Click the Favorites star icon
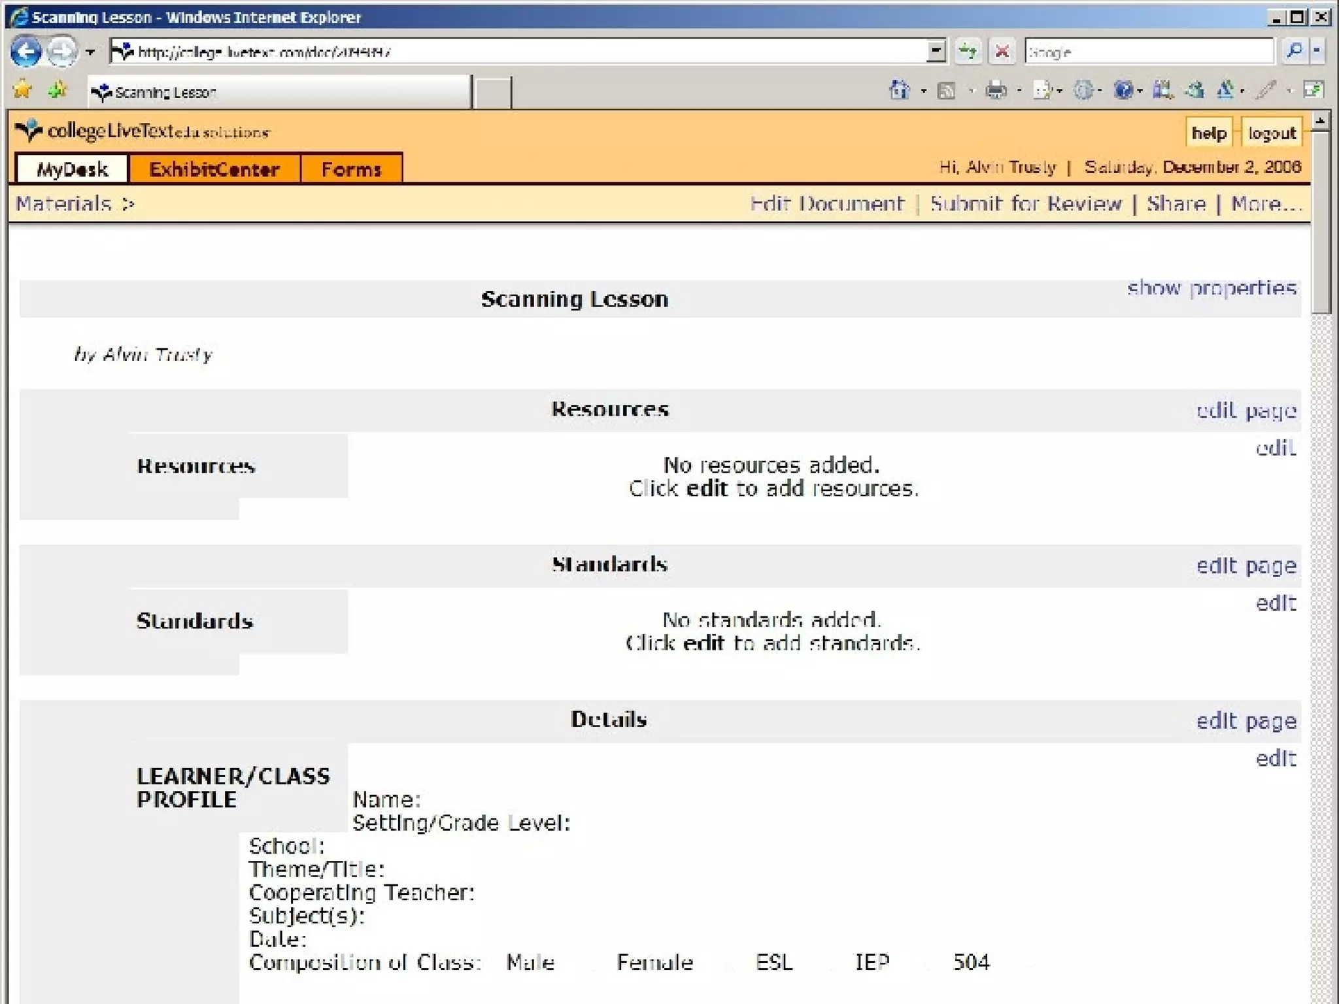 [x=22, y=90]
